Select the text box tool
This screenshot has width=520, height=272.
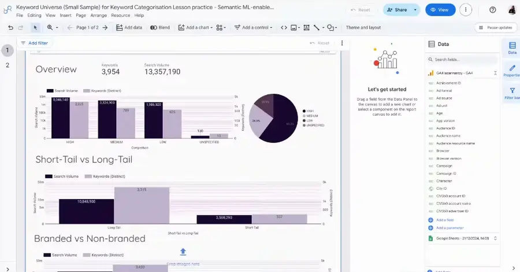(306, 28)
